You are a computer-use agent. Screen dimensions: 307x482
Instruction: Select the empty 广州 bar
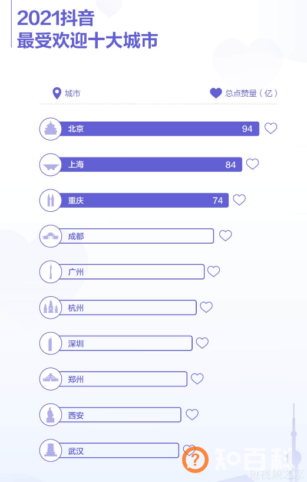(x=131, y=272)
